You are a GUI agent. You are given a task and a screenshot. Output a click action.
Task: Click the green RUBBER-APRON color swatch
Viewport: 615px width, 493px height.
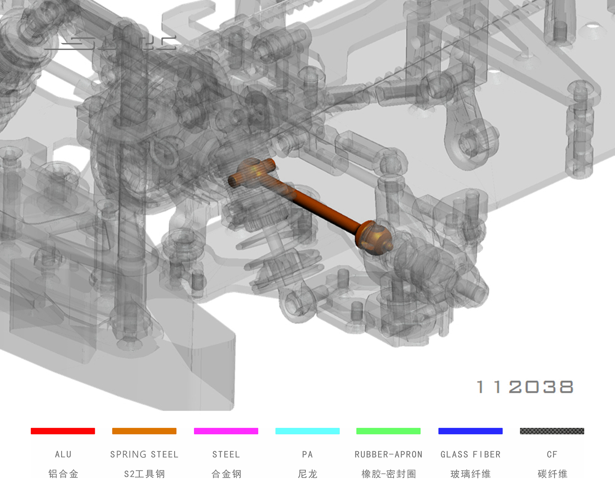388,431
